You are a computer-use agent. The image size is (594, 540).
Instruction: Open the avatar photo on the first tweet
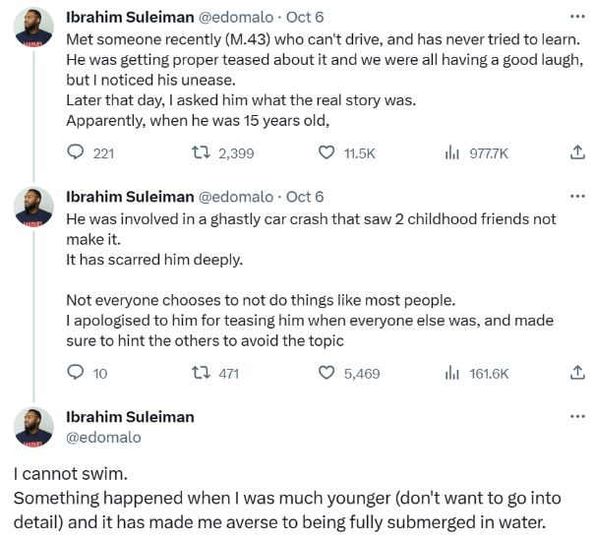[x=33, y=27]
